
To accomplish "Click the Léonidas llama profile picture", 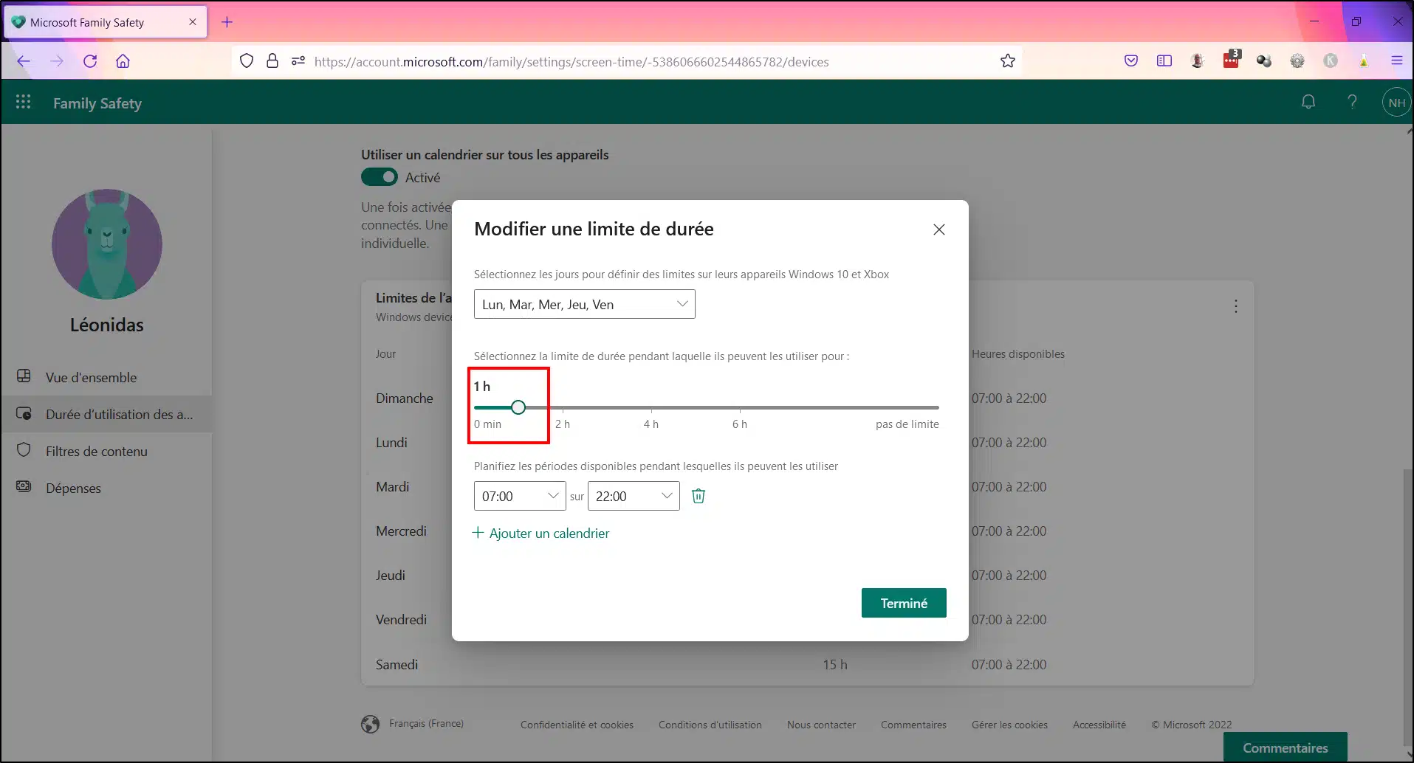I will pyautogui.click(x=107, y=244).
